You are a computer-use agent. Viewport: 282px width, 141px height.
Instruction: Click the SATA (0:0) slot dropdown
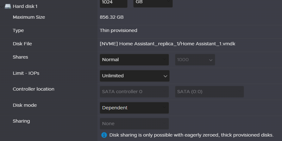coord(209,92)
